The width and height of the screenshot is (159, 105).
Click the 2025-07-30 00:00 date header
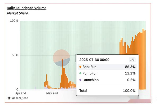(x=94, y=60)
